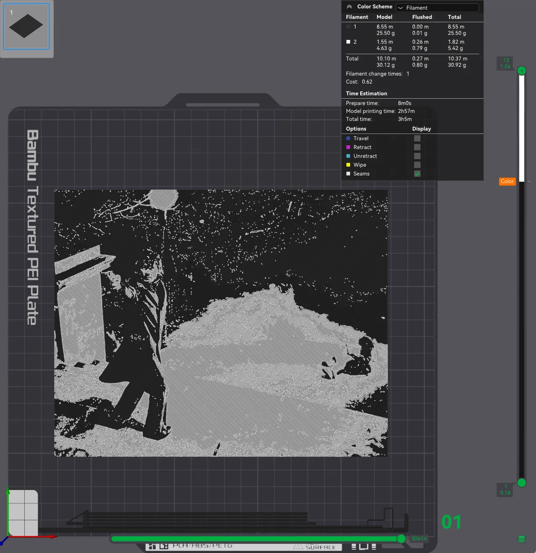Click the yellow Wipe legend color icon
This screenshot has height=553, width=536.
click(x=348, y=165)
